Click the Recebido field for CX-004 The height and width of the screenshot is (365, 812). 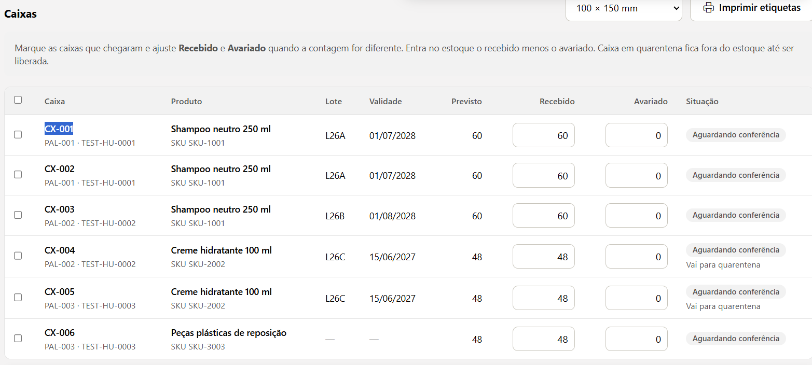tap(544, 257)
